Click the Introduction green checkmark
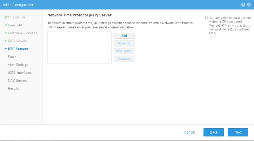The height and width of the screenshot is (141, 254). tap(6, 17)
